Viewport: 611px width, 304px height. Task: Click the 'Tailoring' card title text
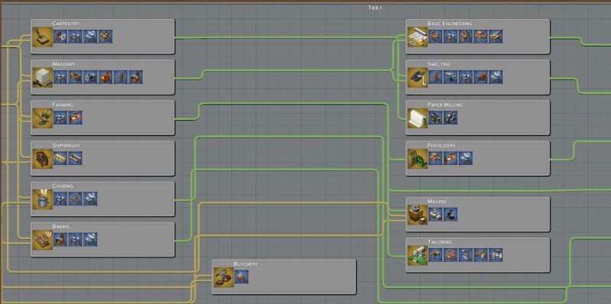point(441,242)
